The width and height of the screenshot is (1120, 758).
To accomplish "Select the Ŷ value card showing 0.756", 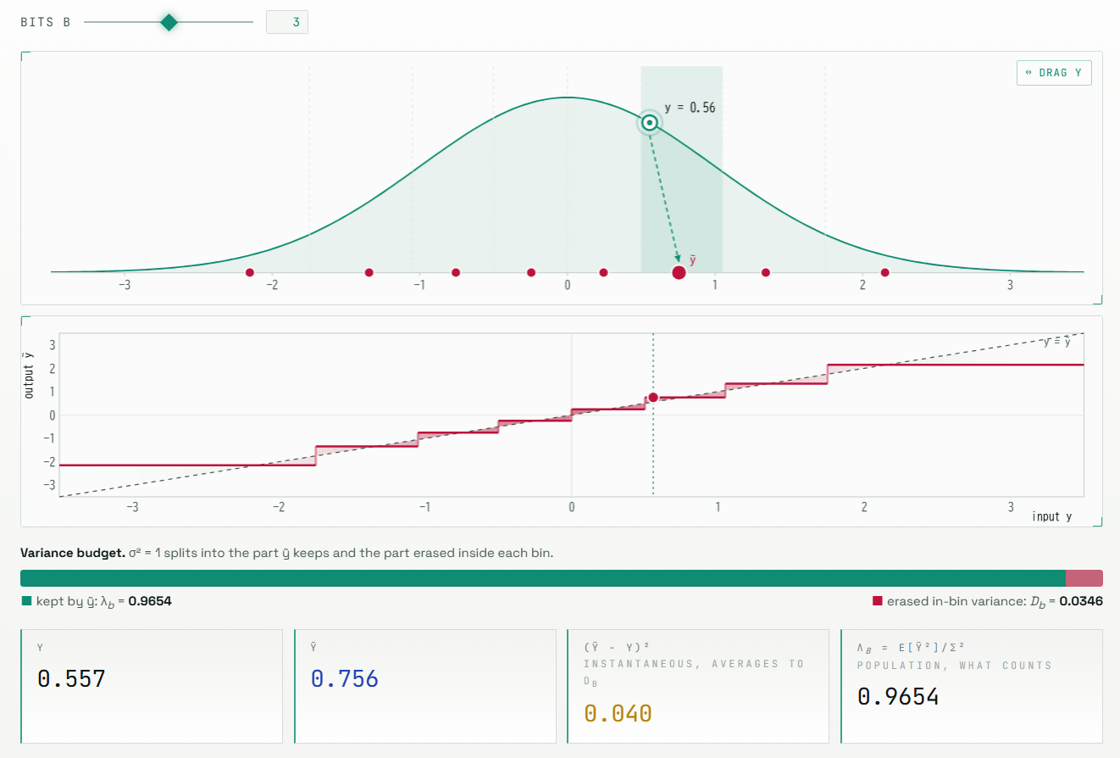I will pos(425,686).
